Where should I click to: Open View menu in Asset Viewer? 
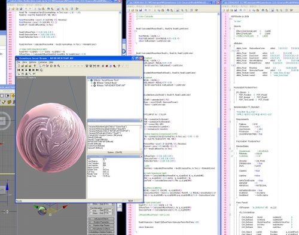click(x=25, y=62)
